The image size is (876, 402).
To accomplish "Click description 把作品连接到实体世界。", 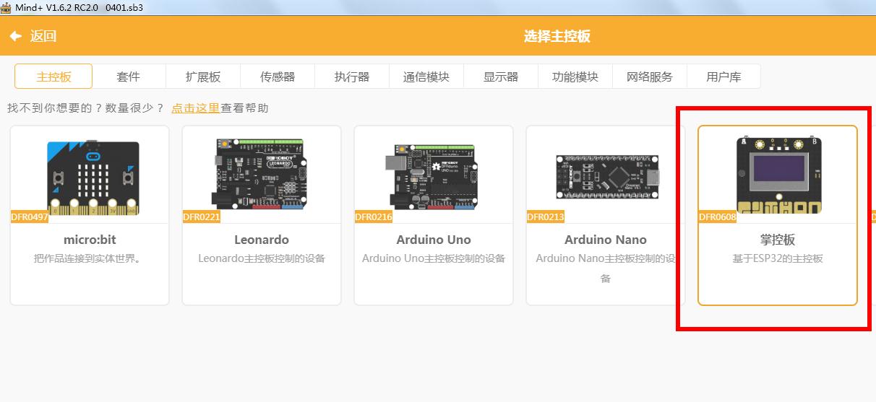I will tap(90, 258).
